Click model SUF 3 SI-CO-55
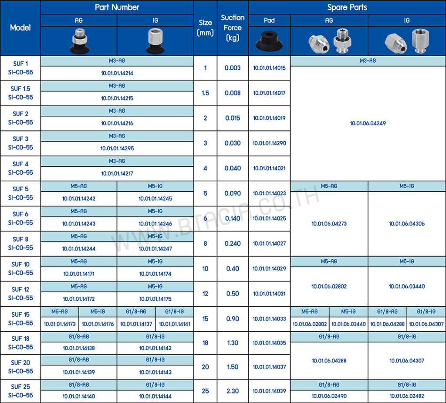This screenshot has height=403, width=446. tap(20, 143)
